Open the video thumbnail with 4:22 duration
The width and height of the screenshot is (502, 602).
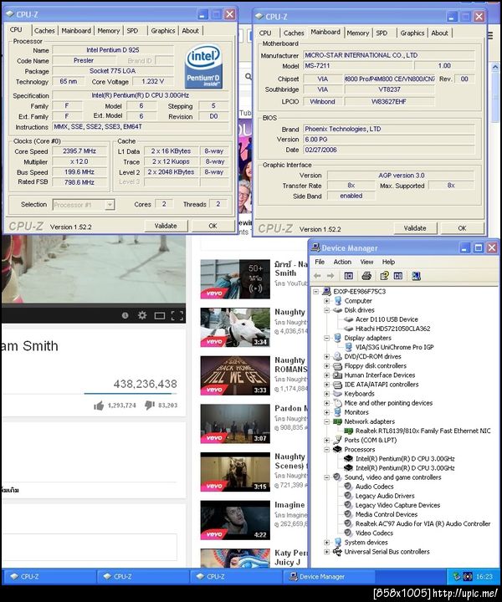[235, 520]
